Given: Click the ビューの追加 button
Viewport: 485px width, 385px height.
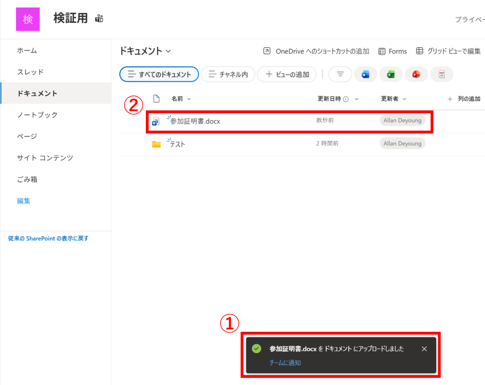Looking at the screenshot, I should (287, 74).
